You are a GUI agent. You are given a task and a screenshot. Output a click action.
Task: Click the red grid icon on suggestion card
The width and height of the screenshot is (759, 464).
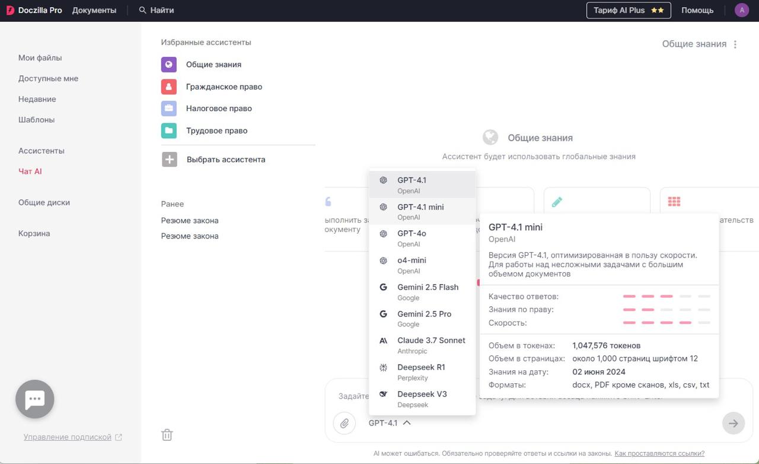coord(674,202)
